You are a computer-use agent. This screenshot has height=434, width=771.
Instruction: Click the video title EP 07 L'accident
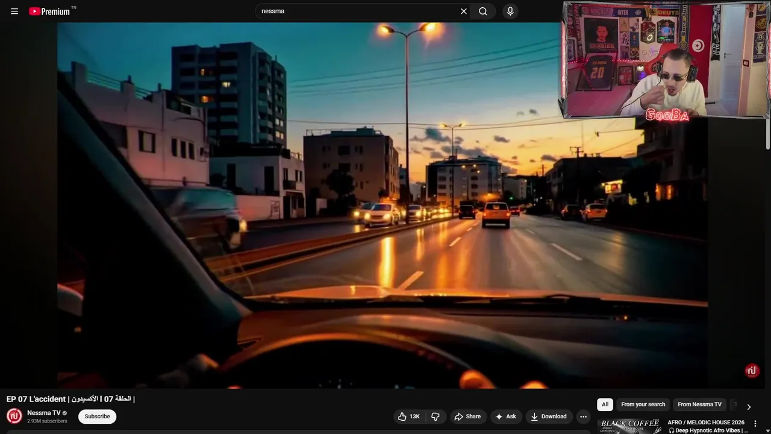tap(70, 399)
